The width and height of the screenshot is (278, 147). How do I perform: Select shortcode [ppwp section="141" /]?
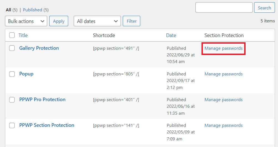coord(116,125)
